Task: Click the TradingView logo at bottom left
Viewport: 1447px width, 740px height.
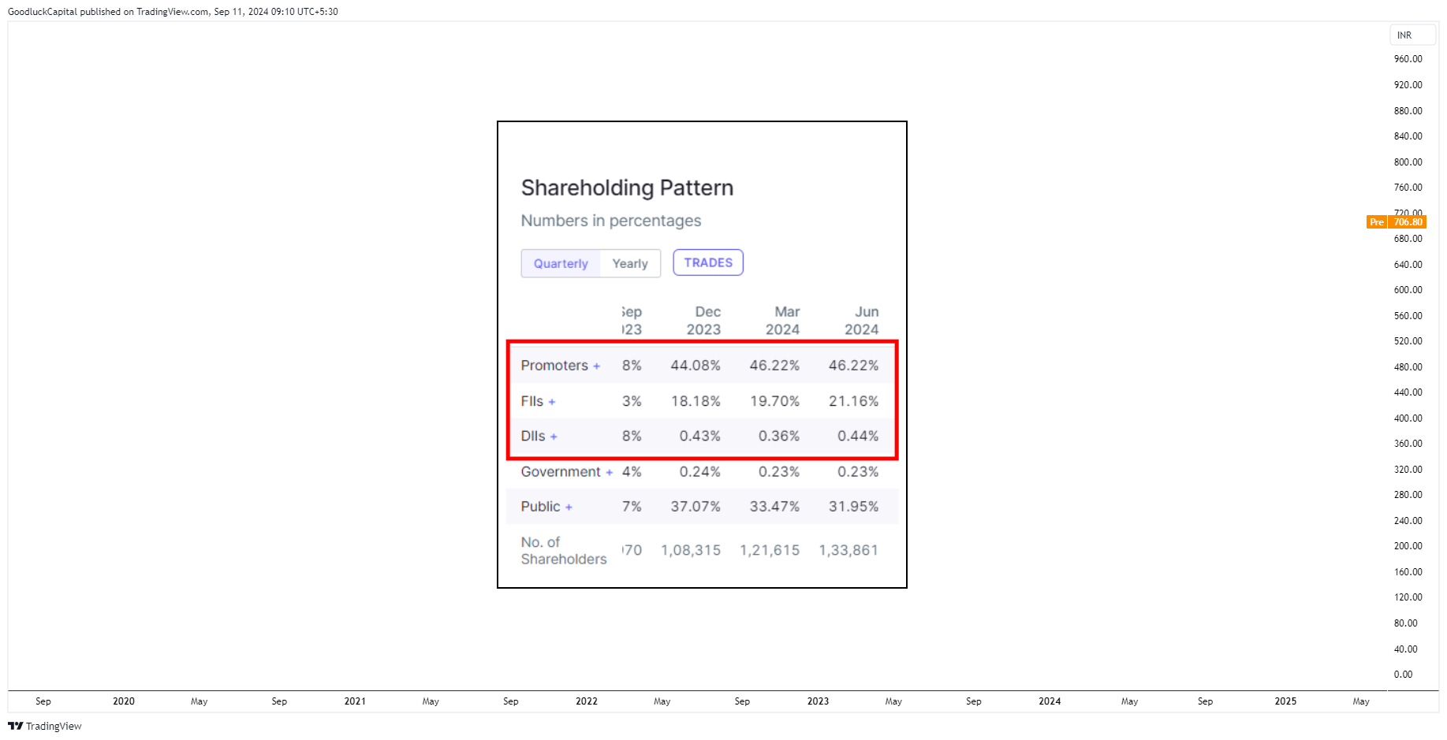Action: click(45, 726)
